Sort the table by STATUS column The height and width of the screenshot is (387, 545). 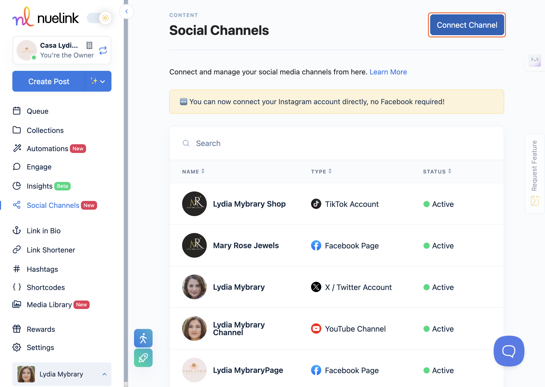[x=437, y=171]
